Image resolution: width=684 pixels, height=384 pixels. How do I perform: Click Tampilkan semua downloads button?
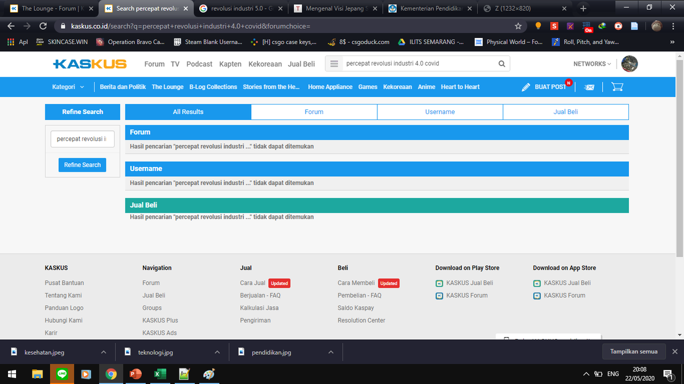click(634, 352)
